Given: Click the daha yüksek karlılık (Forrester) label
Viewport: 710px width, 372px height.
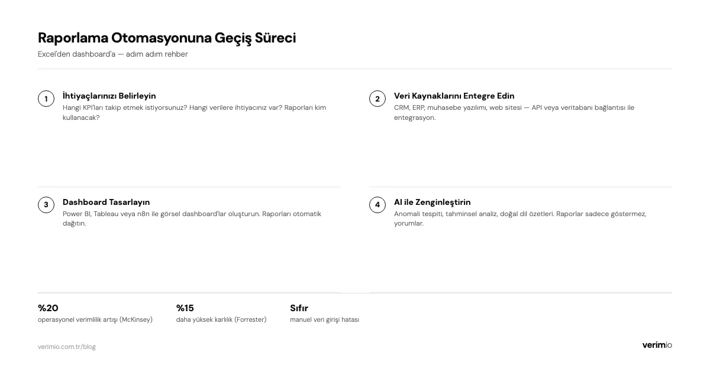Looking at the screenshot, I should pos(221,319).
